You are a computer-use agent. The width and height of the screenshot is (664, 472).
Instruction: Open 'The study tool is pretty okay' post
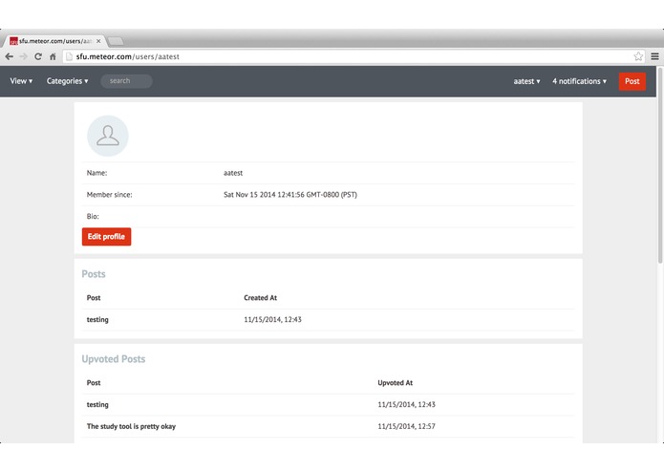[x=131, y=426]
